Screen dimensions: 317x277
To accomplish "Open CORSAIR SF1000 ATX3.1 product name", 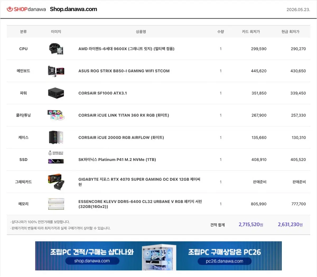I will (x=102, y=93).
